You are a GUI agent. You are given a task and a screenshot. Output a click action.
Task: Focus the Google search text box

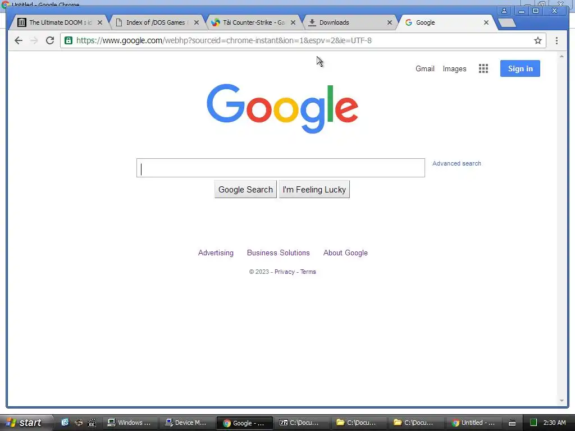click(281, 168)
